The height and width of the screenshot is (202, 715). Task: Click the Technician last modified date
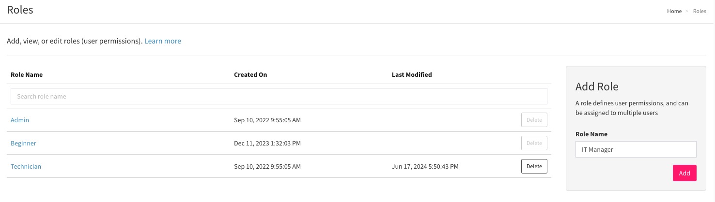(425, 166)
